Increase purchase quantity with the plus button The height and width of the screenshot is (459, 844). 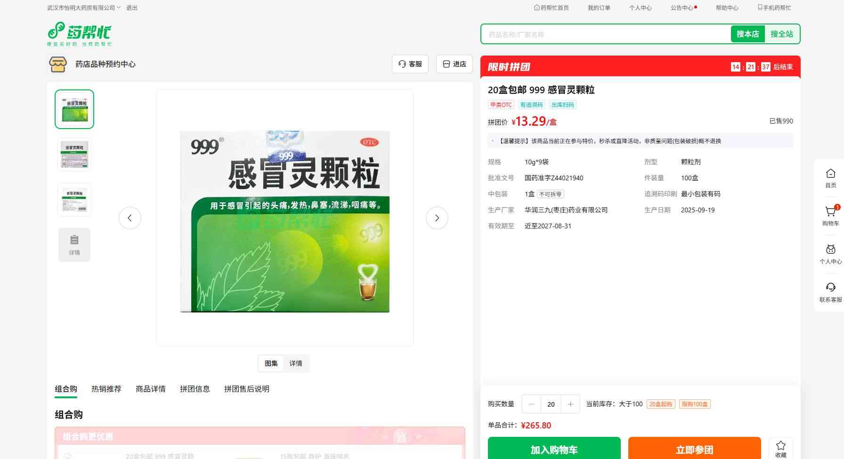click(570, 404)
